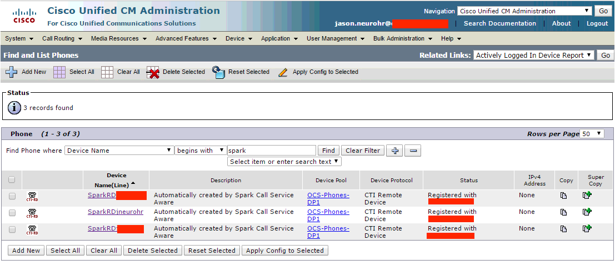
Task: Click the Clear All grid icon
Action: click(107, 72)
